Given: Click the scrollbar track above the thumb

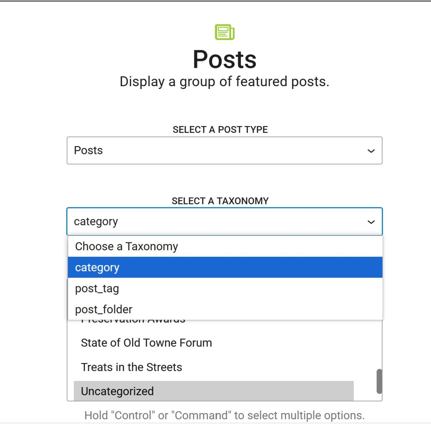Looking at the screenshot, I should (x=379, y=344).
